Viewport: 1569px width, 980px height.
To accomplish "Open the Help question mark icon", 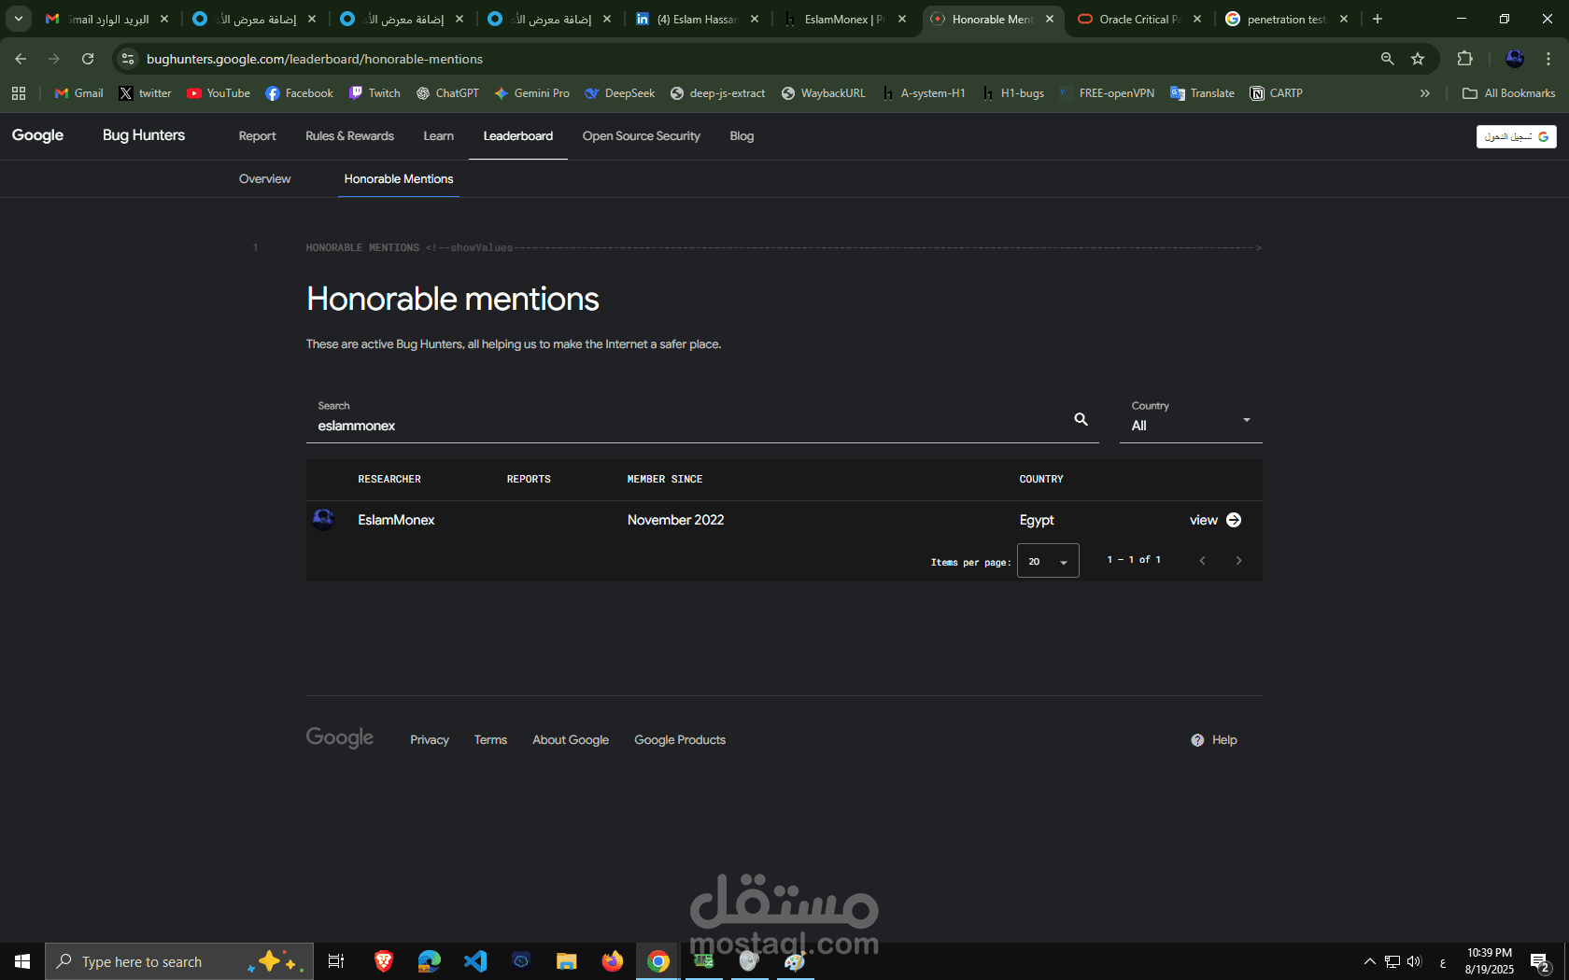I will 1197,740.
